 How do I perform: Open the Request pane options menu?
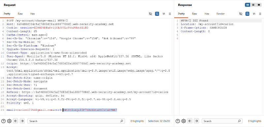pos(170,14)
